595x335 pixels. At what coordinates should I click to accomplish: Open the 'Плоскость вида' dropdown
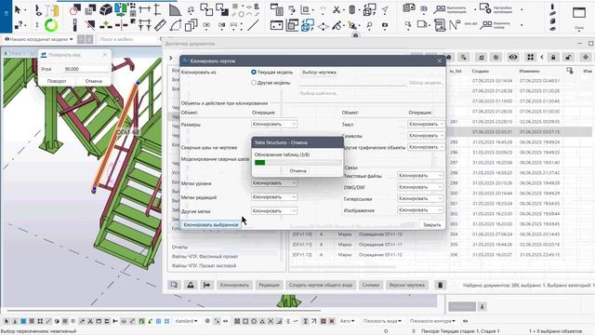coord(382,321)
